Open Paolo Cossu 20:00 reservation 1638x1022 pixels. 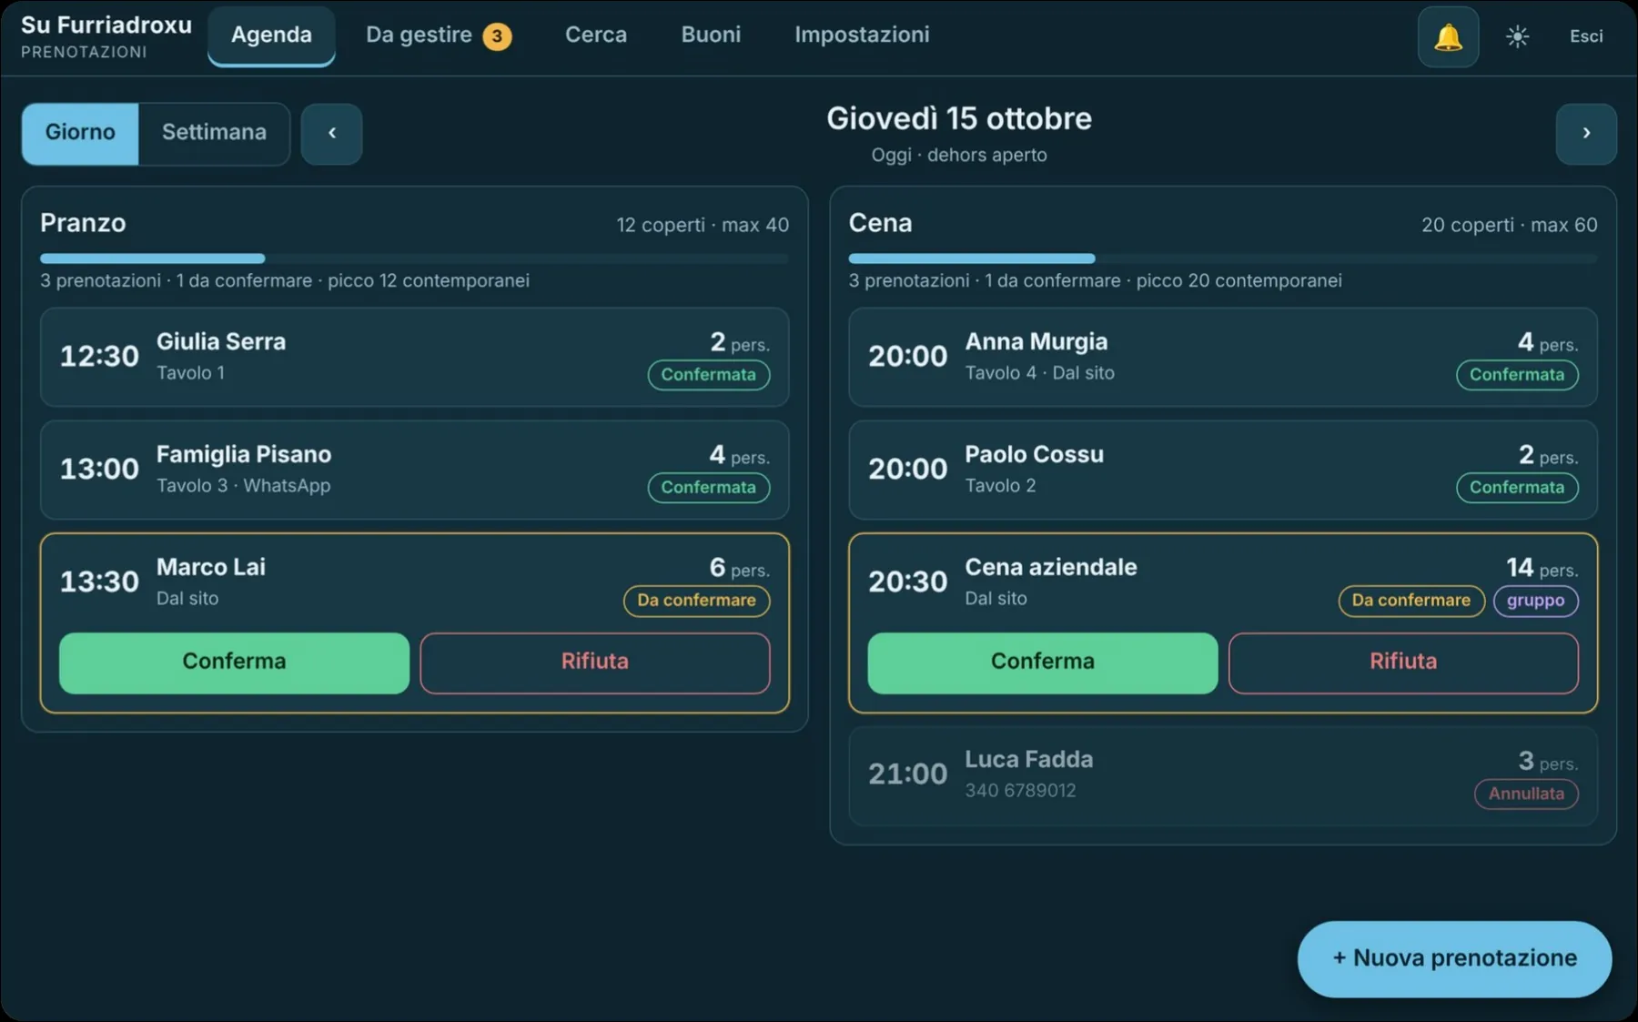(x=1223, y=470)
